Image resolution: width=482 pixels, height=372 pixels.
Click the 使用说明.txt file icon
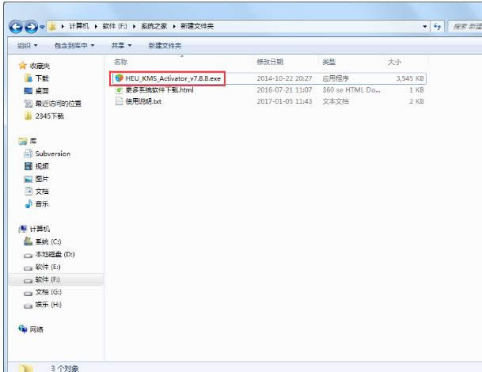tap(119, 101)
